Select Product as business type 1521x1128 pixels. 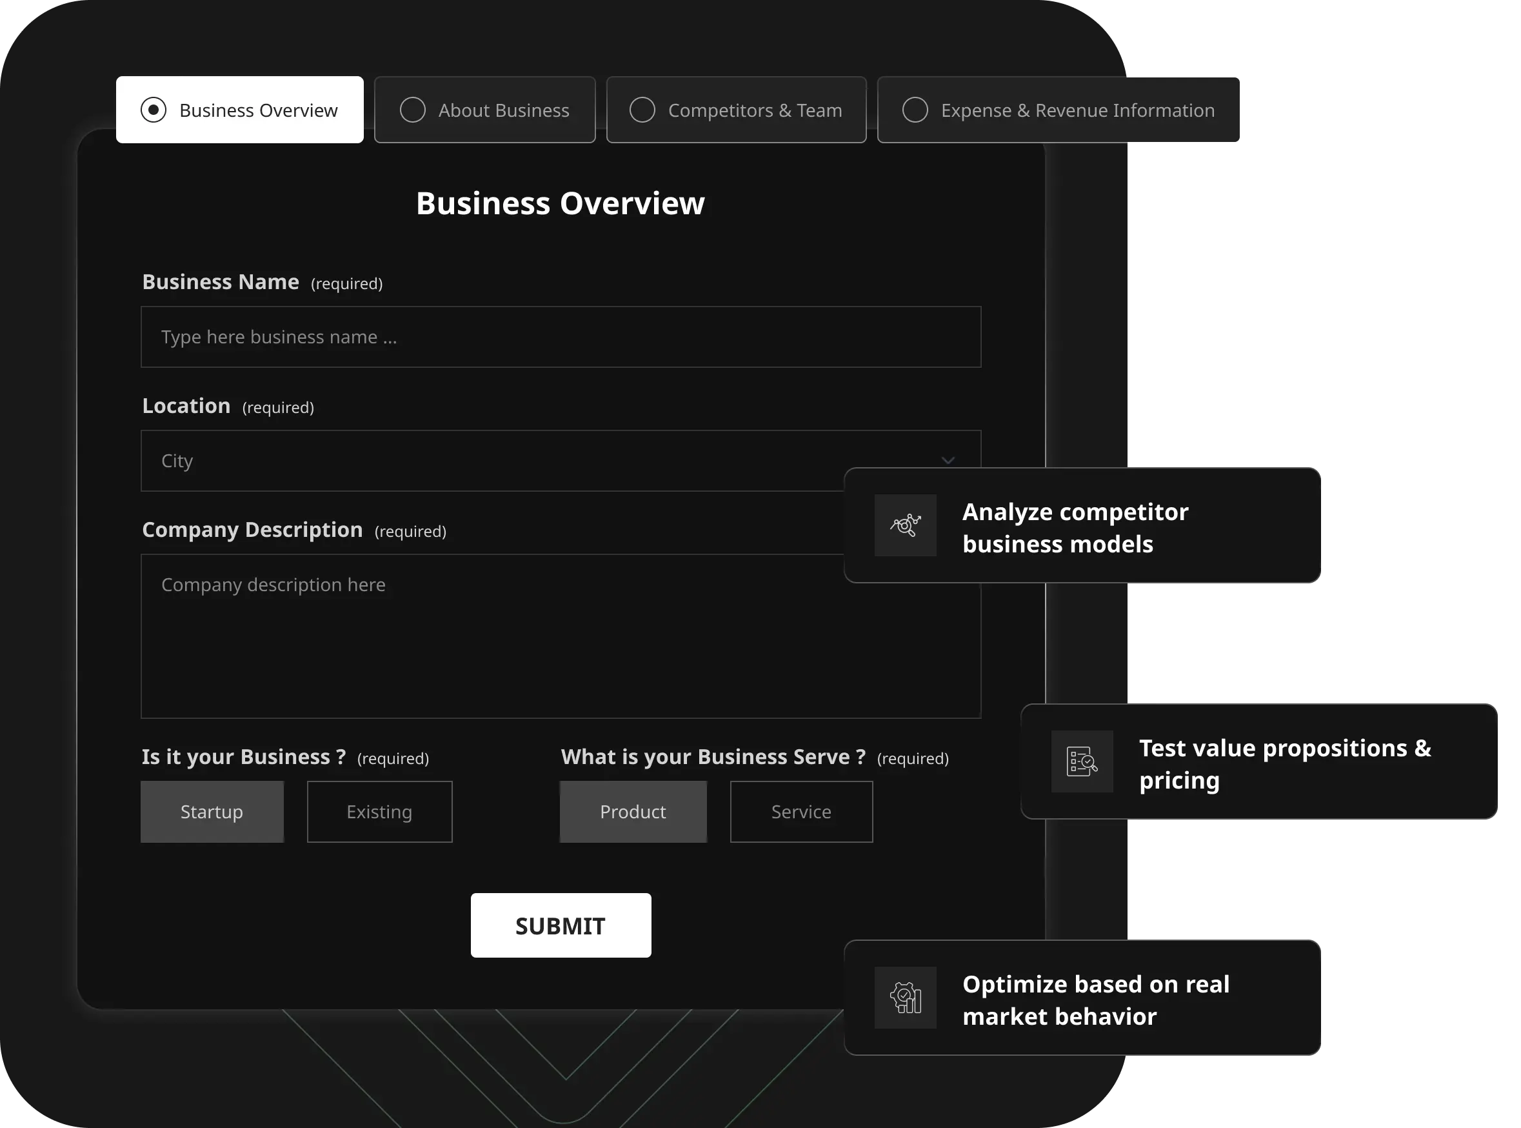(633, 812)
